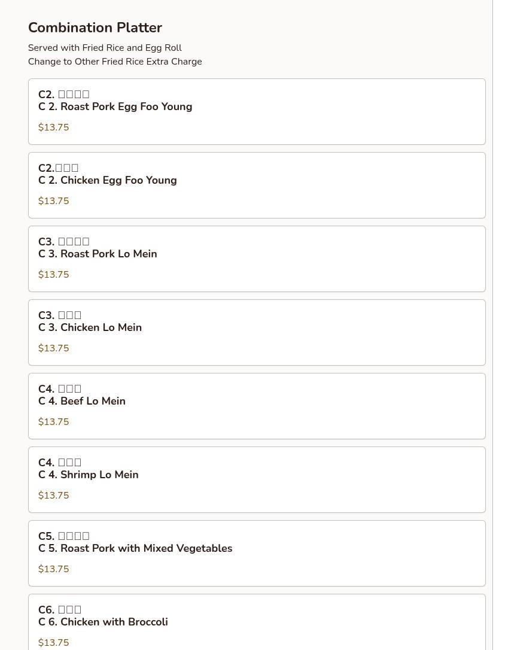Choose the Roast Pork Lo Mein card
505x650 pixels.
pos(257,259)
